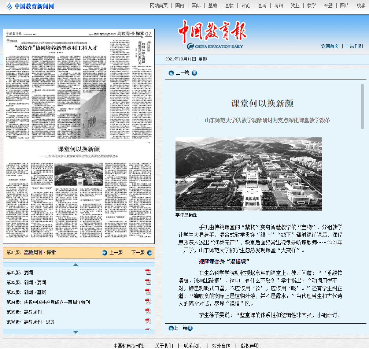Click campus aerial photo in the article

pyautogui.click(x=248, y=174)
